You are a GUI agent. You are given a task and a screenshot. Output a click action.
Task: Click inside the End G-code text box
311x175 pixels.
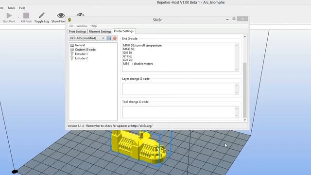click(180, 57)
